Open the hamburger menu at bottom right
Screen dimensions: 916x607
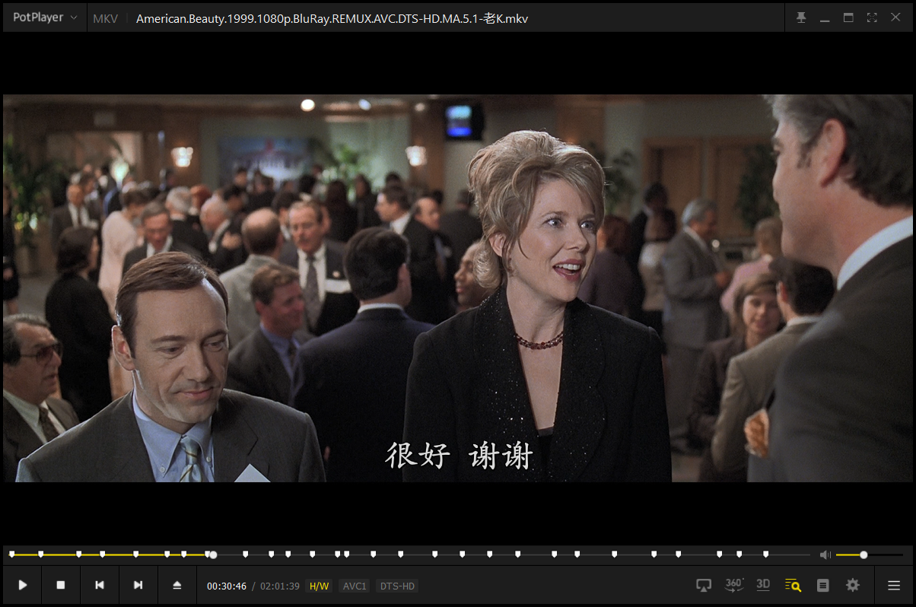[x=894, y=585]
